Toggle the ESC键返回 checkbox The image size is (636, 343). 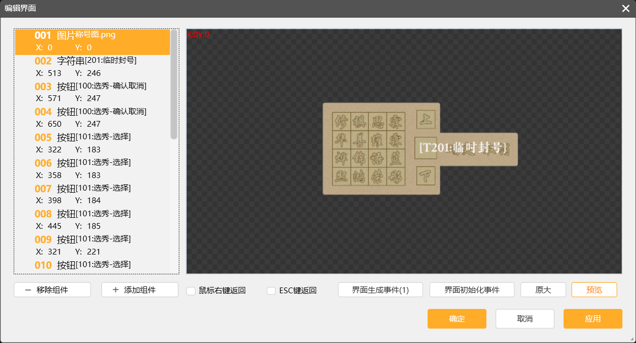pyautogui.click(x=271, y=291)
